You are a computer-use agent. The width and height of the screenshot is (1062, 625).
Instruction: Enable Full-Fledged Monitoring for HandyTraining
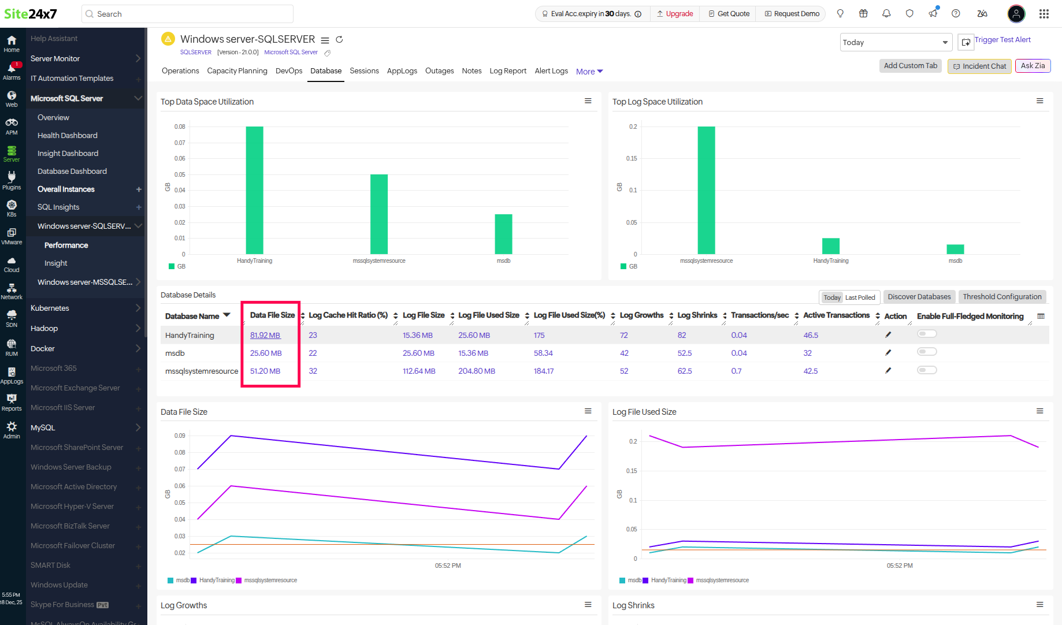pos(927,334)
